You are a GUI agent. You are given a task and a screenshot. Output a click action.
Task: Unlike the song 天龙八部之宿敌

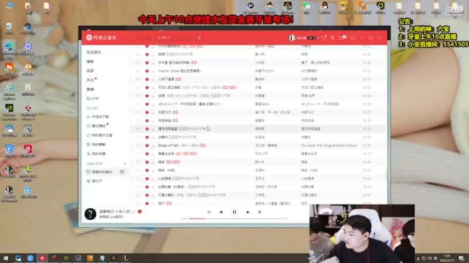coord(147,88)
